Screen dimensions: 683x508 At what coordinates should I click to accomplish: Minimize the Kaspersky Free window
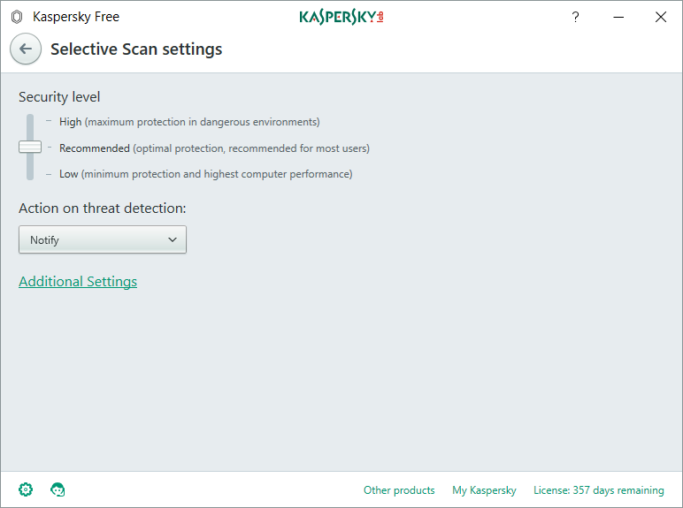[x=618, y=17]
